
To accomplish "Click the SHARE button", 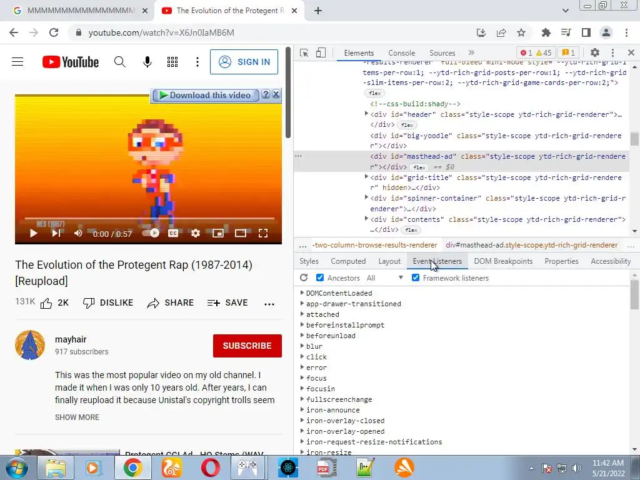I will (171, 303).
